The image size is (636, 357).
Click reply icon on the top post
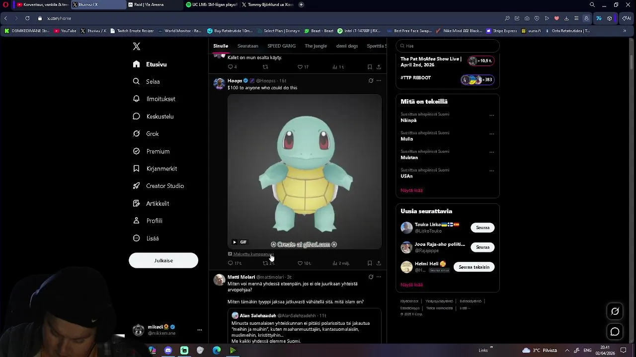pyautogui.click(x=230, y=67)
